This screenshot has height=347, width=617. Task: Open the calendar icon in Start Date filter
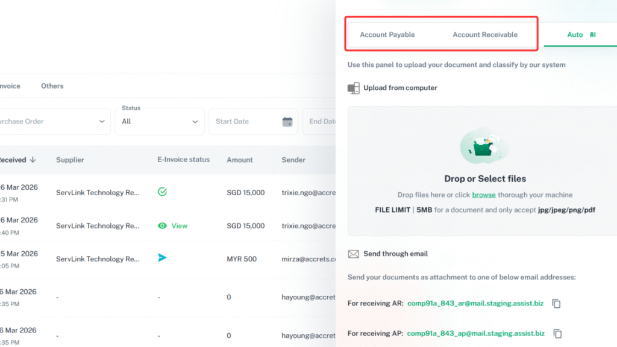(289, 121)
